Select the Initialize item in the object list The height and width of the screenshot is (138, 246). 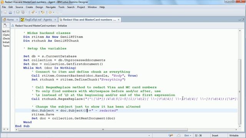click(x=6, y=42)
